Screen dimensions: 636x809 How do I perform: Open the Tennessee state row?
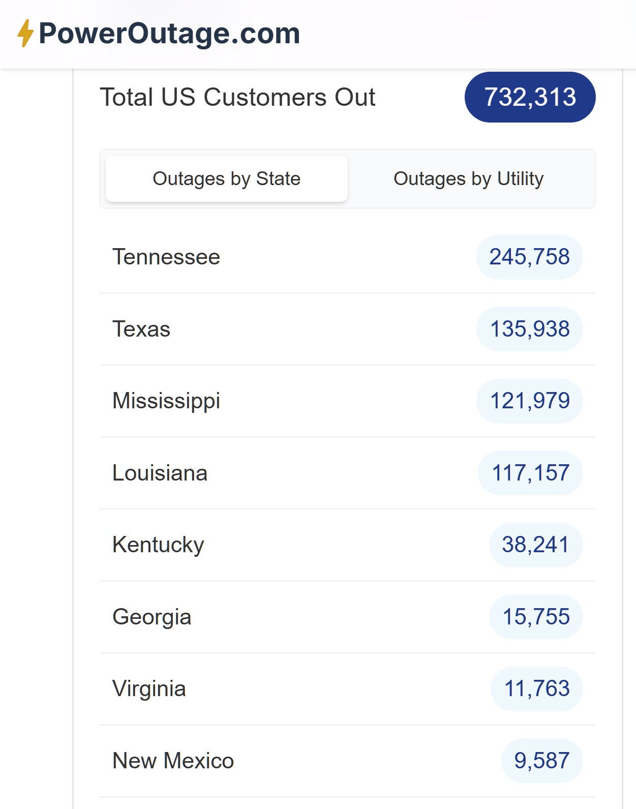pyautogui.click(x=166, y=257)
